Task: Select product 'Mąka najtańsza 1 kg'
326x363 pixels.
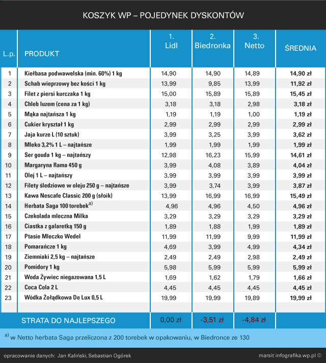Action: point(50,114)
